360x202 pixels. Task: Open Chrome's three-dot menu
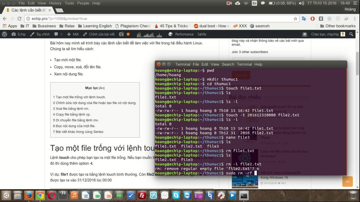[355, 19]
